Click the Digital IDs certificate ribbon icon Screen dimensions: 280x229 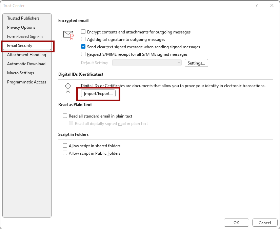coord(68,88)
